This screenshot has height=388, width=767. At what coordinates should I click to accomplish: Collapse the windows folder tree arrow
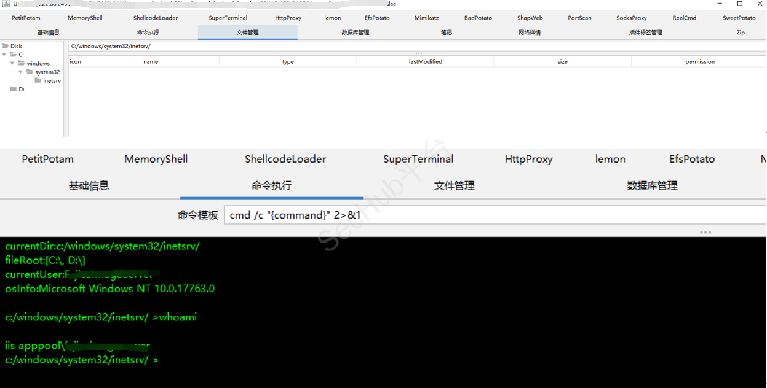pyautogui.click(x=12, y=63)
